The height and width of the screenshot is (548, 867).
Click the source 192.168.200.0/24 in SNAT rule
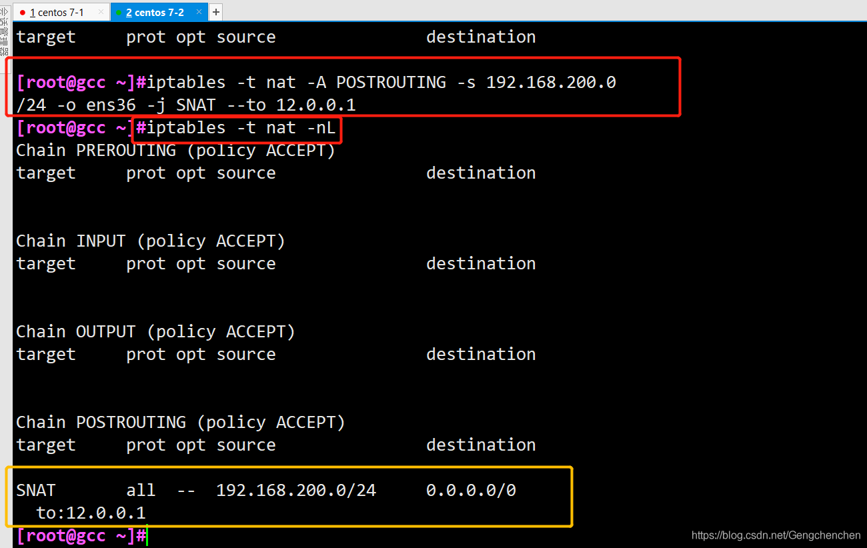coord(296,491)
